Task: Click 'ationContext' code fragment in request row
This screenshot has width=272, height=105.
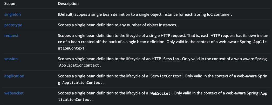Action: [x=72, y=48]
